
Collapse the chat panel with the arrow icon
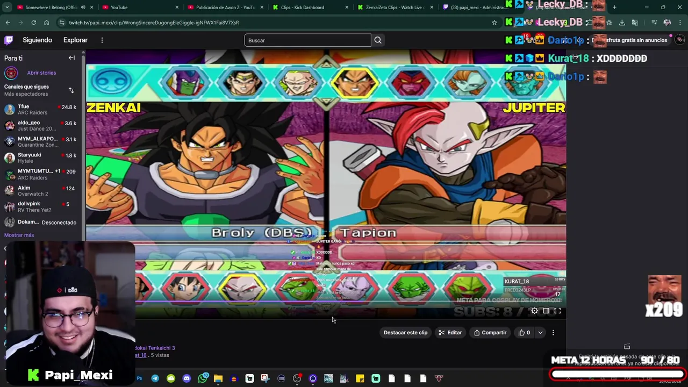[x=575, y=57]
